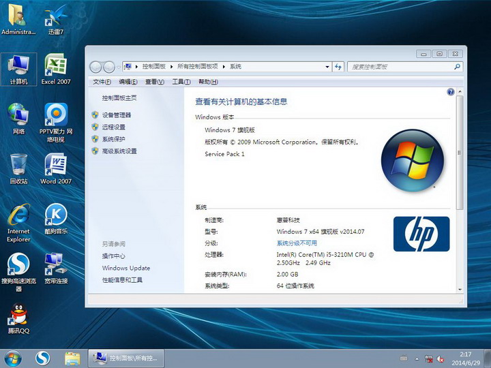Show hidden tray icons arrow
This screenshot has width=491, height=368.
[417, 359]
